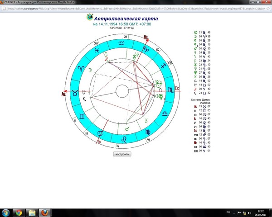This screenshot has height=217, width=272.
Task: Click the Lilith row 24 Taurus 32
Action: tap(202, 93)
